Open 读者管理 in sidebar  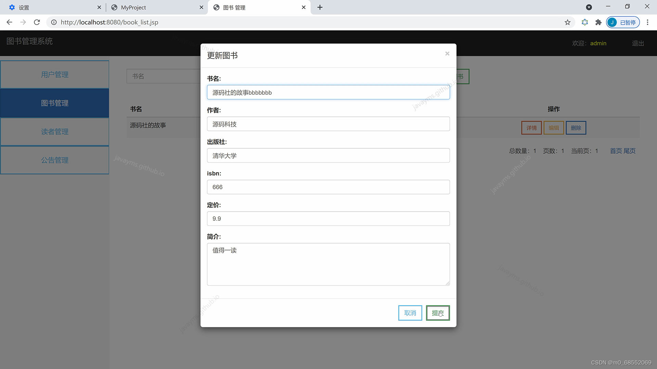55,132
